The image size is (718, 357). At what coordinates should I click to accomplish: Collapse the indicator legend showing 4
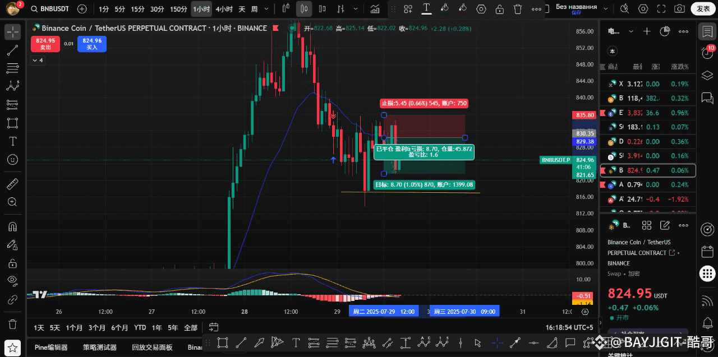tap(38, 60)
